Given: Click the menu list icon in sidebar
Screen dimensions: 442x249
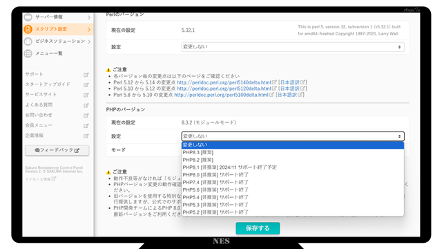Looking at the screenshot, I should (28, 53).
